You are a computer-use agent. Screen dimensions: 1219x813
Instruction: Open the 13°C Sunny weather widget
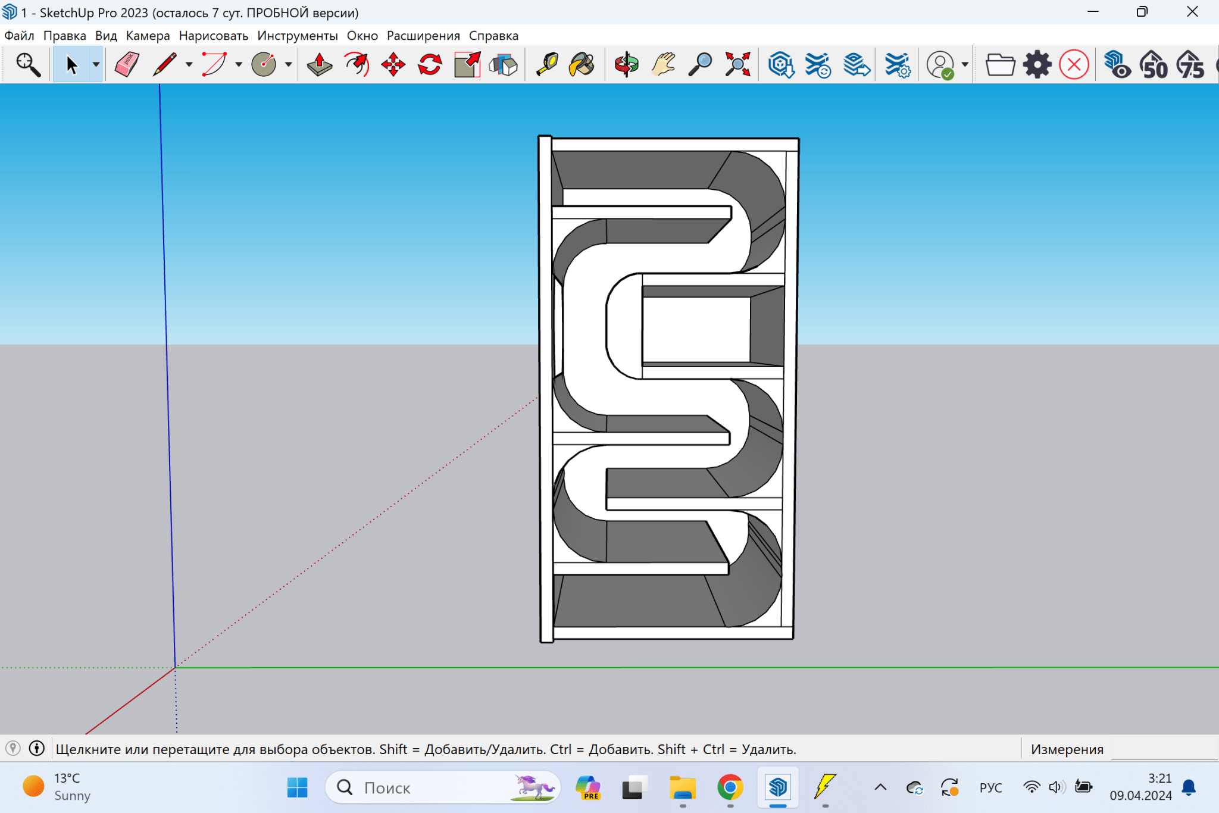click(57, 787)
